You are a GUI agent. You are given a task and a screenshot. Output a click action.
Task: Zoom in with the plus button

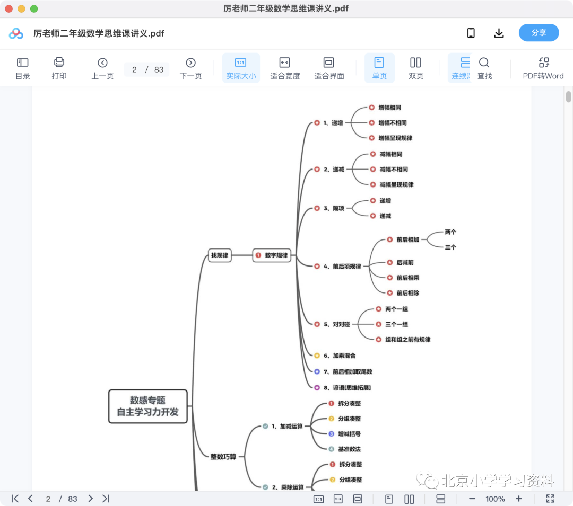click(518, 499)
